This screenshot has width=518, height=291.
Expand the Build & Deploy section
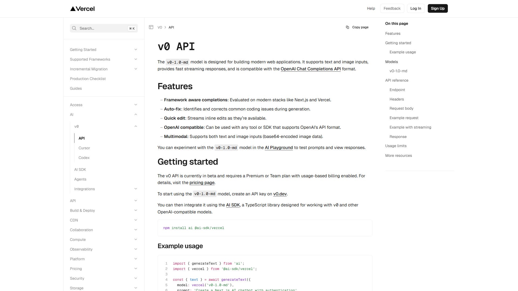(x=104, y=210)
